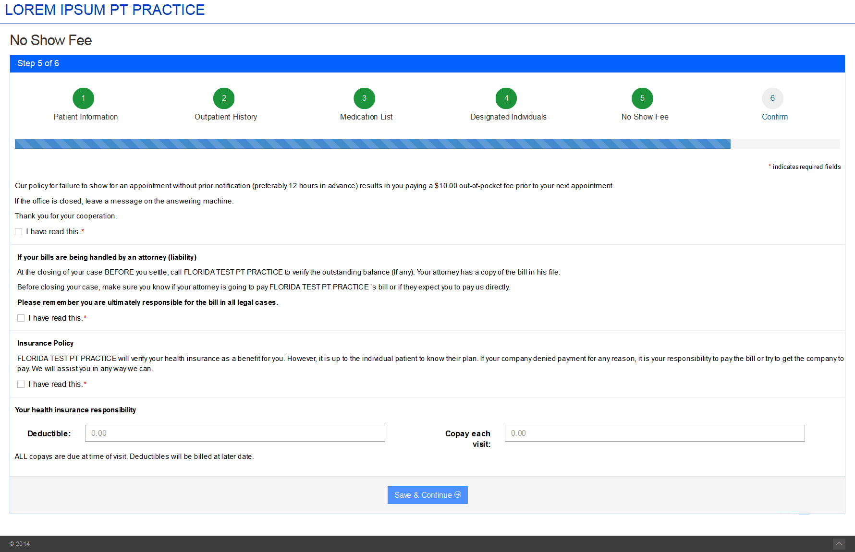Open the LOREM IPSUM PT PRACTICE header link
855x552 pixels.
click(105, 10)
